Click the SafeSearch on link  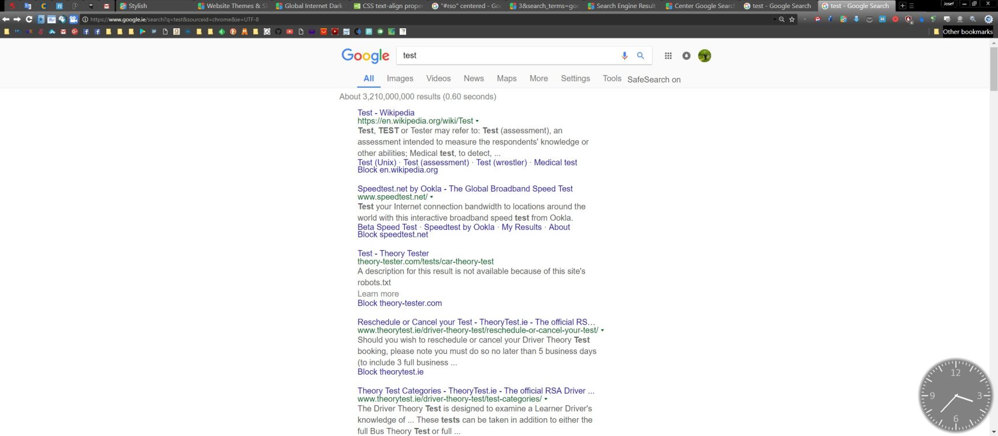coord(654,80)
